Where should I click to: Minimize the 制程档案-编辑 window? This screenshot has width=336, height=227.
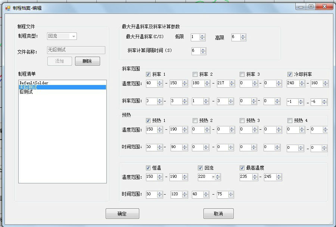point(301,7)
